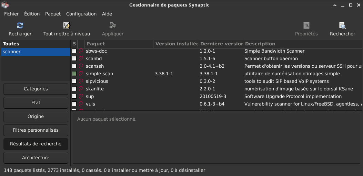This screenshot has width=363, height=176.
Task: Open the Configuration menu
Action: [x=81, y=14]
